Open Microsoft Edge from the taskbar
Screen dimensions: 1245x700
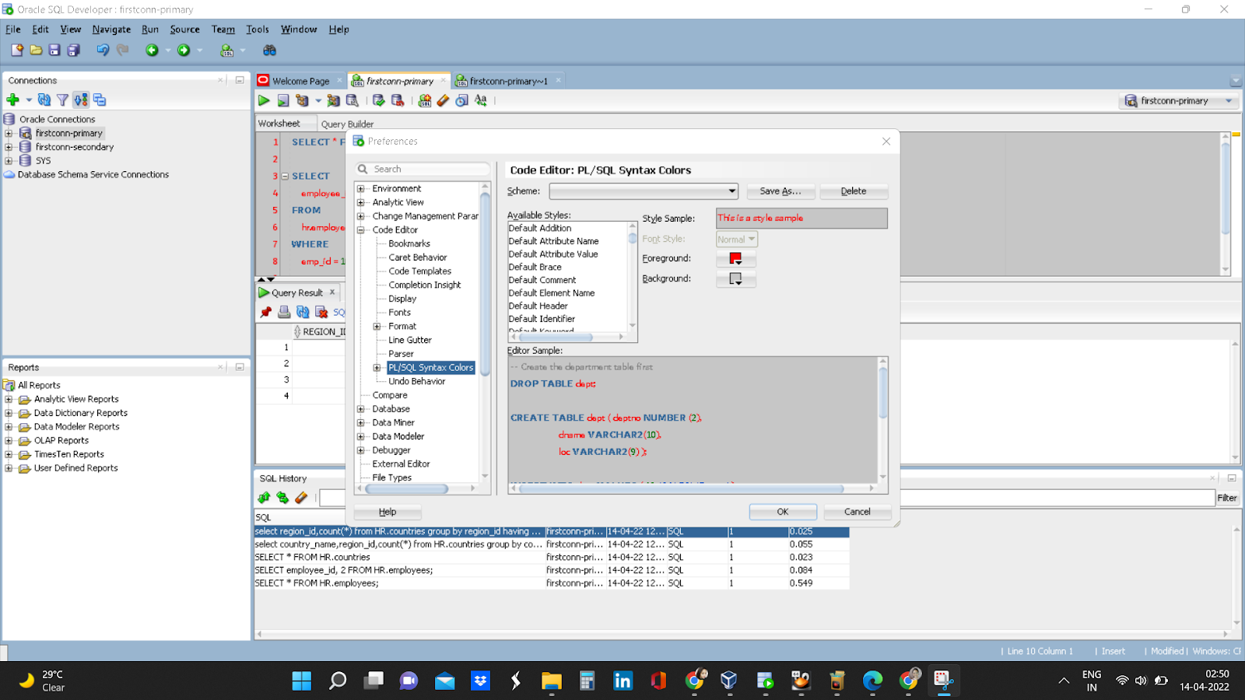[x=872, y=681]
